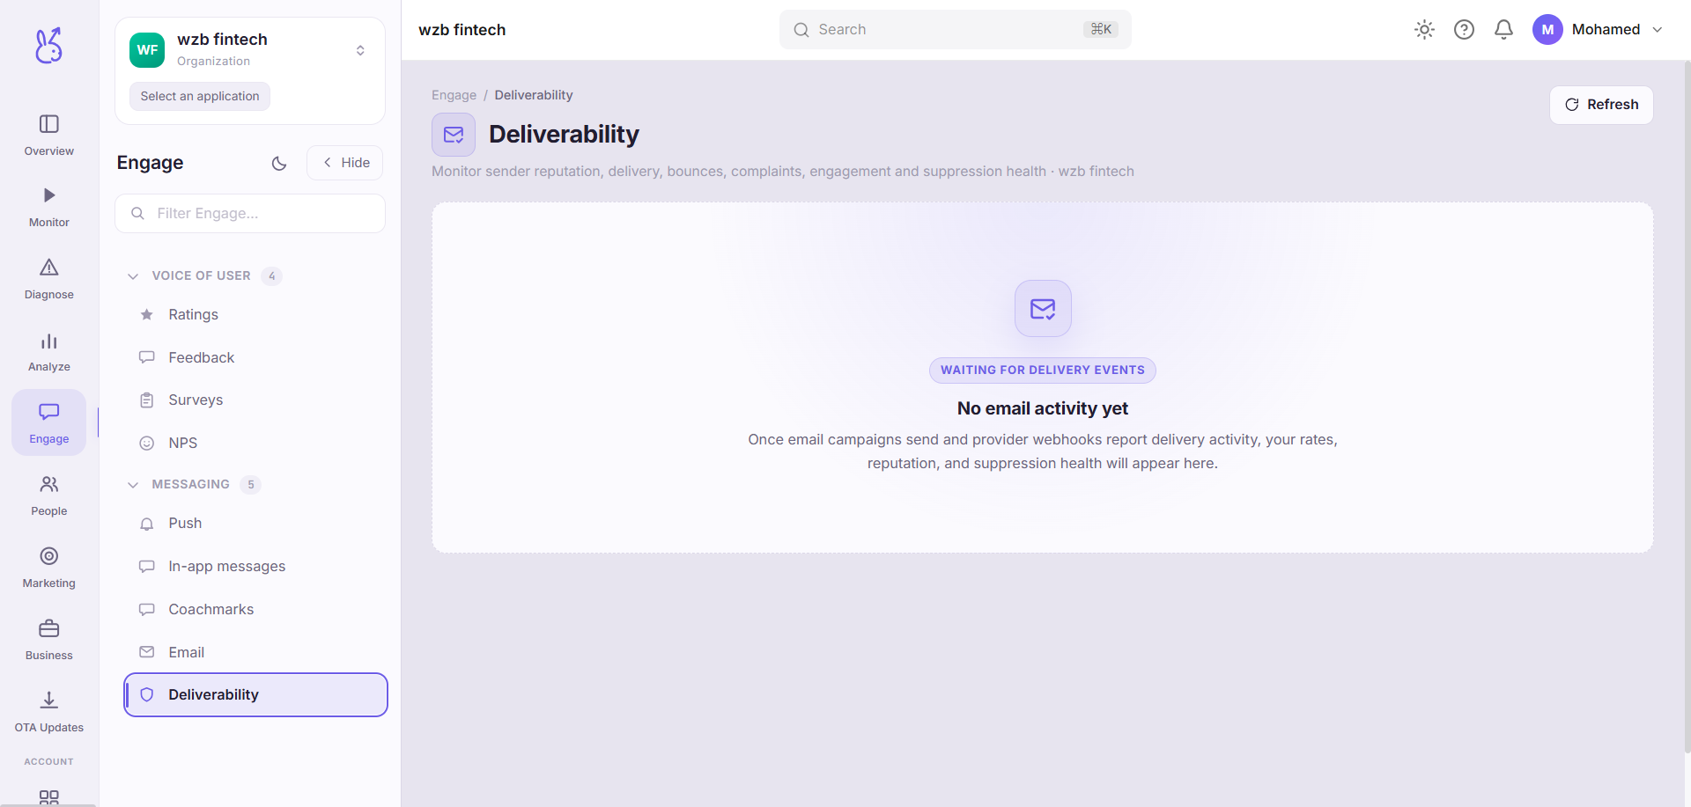Open the Diagnose section
This screenshot has width=1691, height=807.
[49, 279]
